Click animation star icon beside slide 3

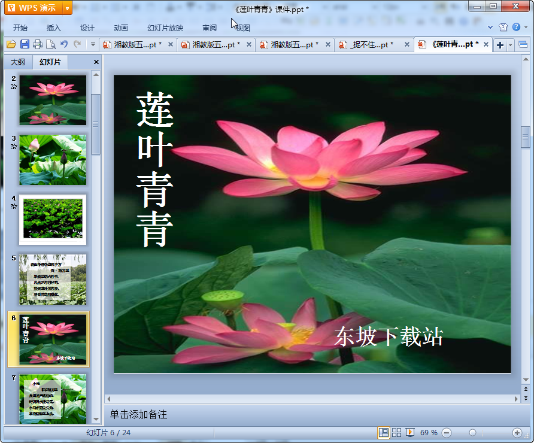pos(14,147)
